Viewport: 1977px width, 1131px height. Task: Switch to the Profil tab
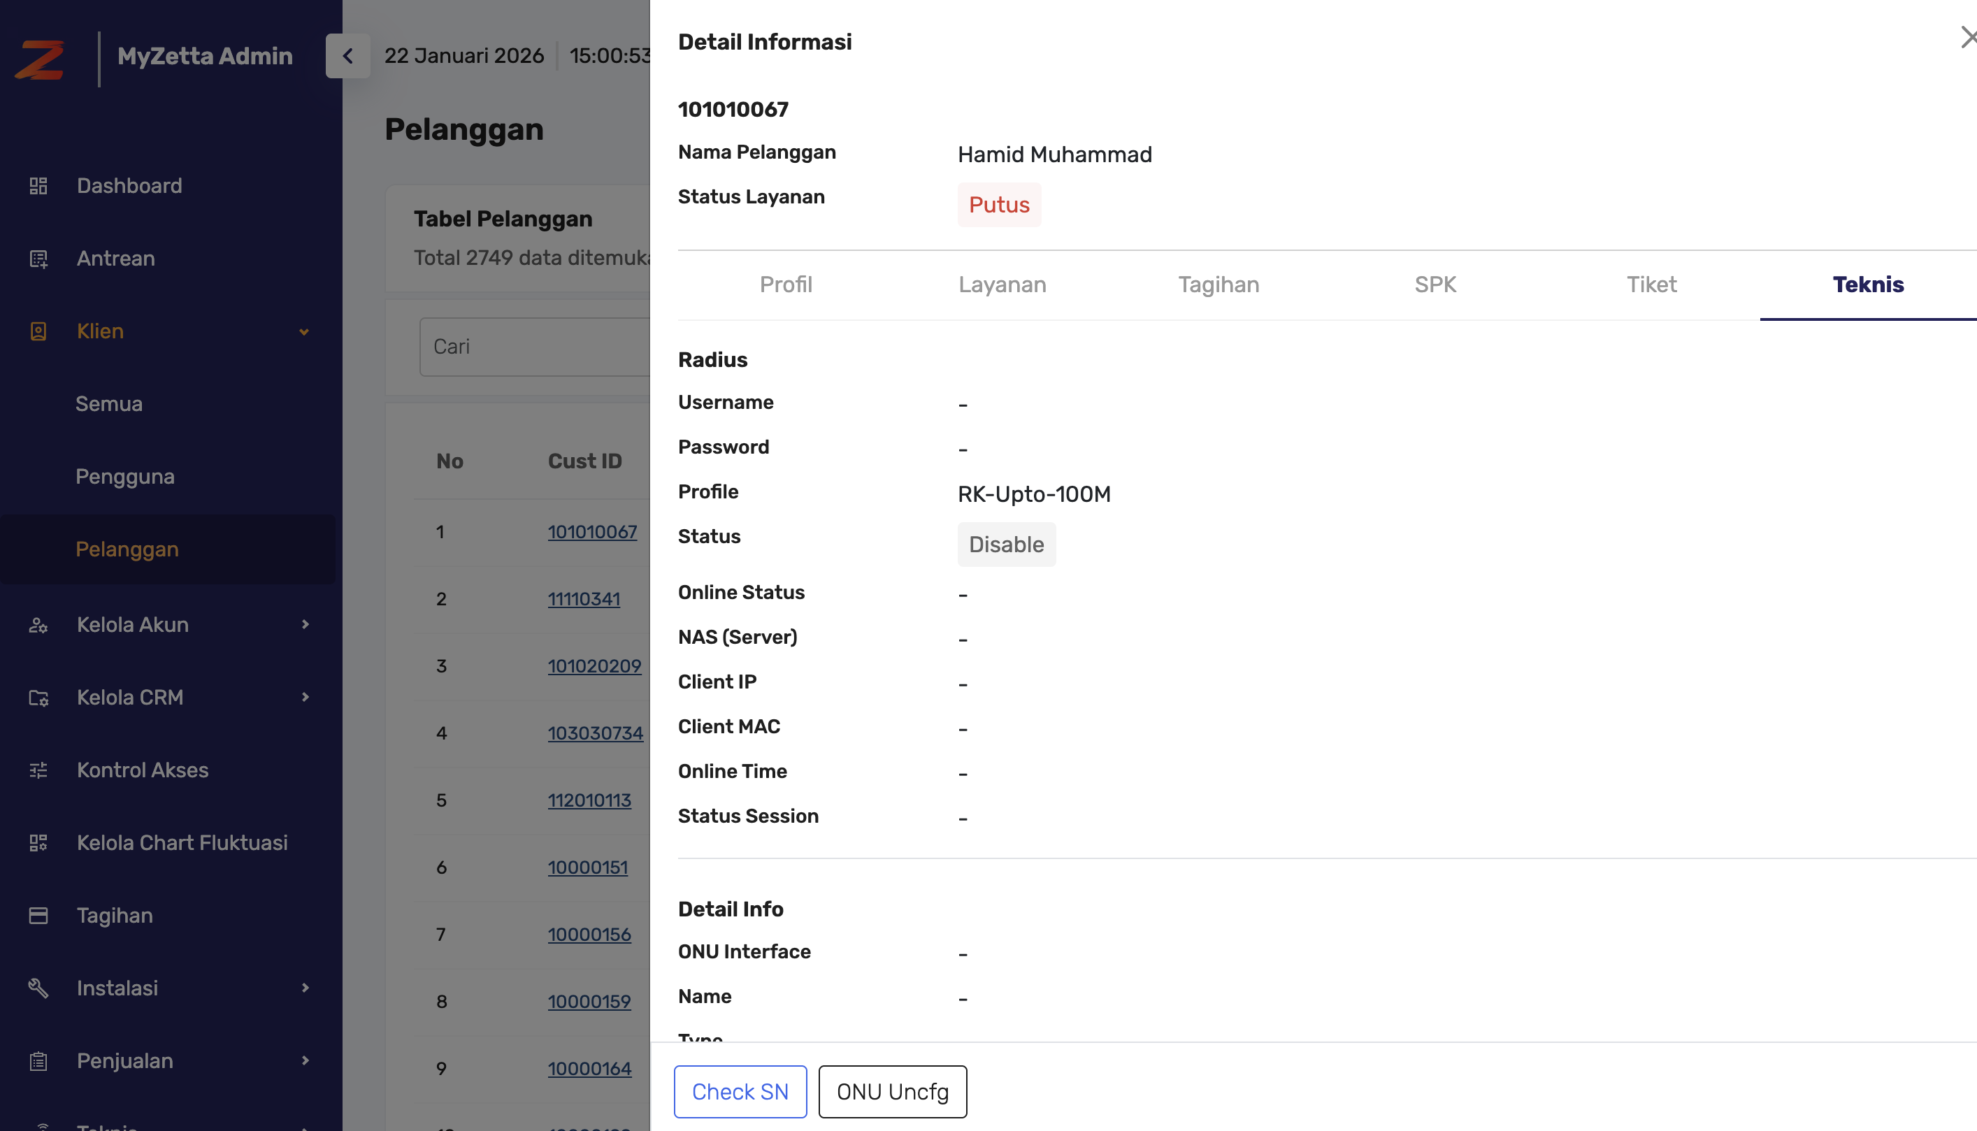pos(786,284)
